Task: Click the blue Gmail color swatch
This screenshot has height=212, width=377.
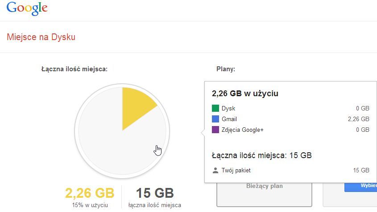Action: click(215, 119)
